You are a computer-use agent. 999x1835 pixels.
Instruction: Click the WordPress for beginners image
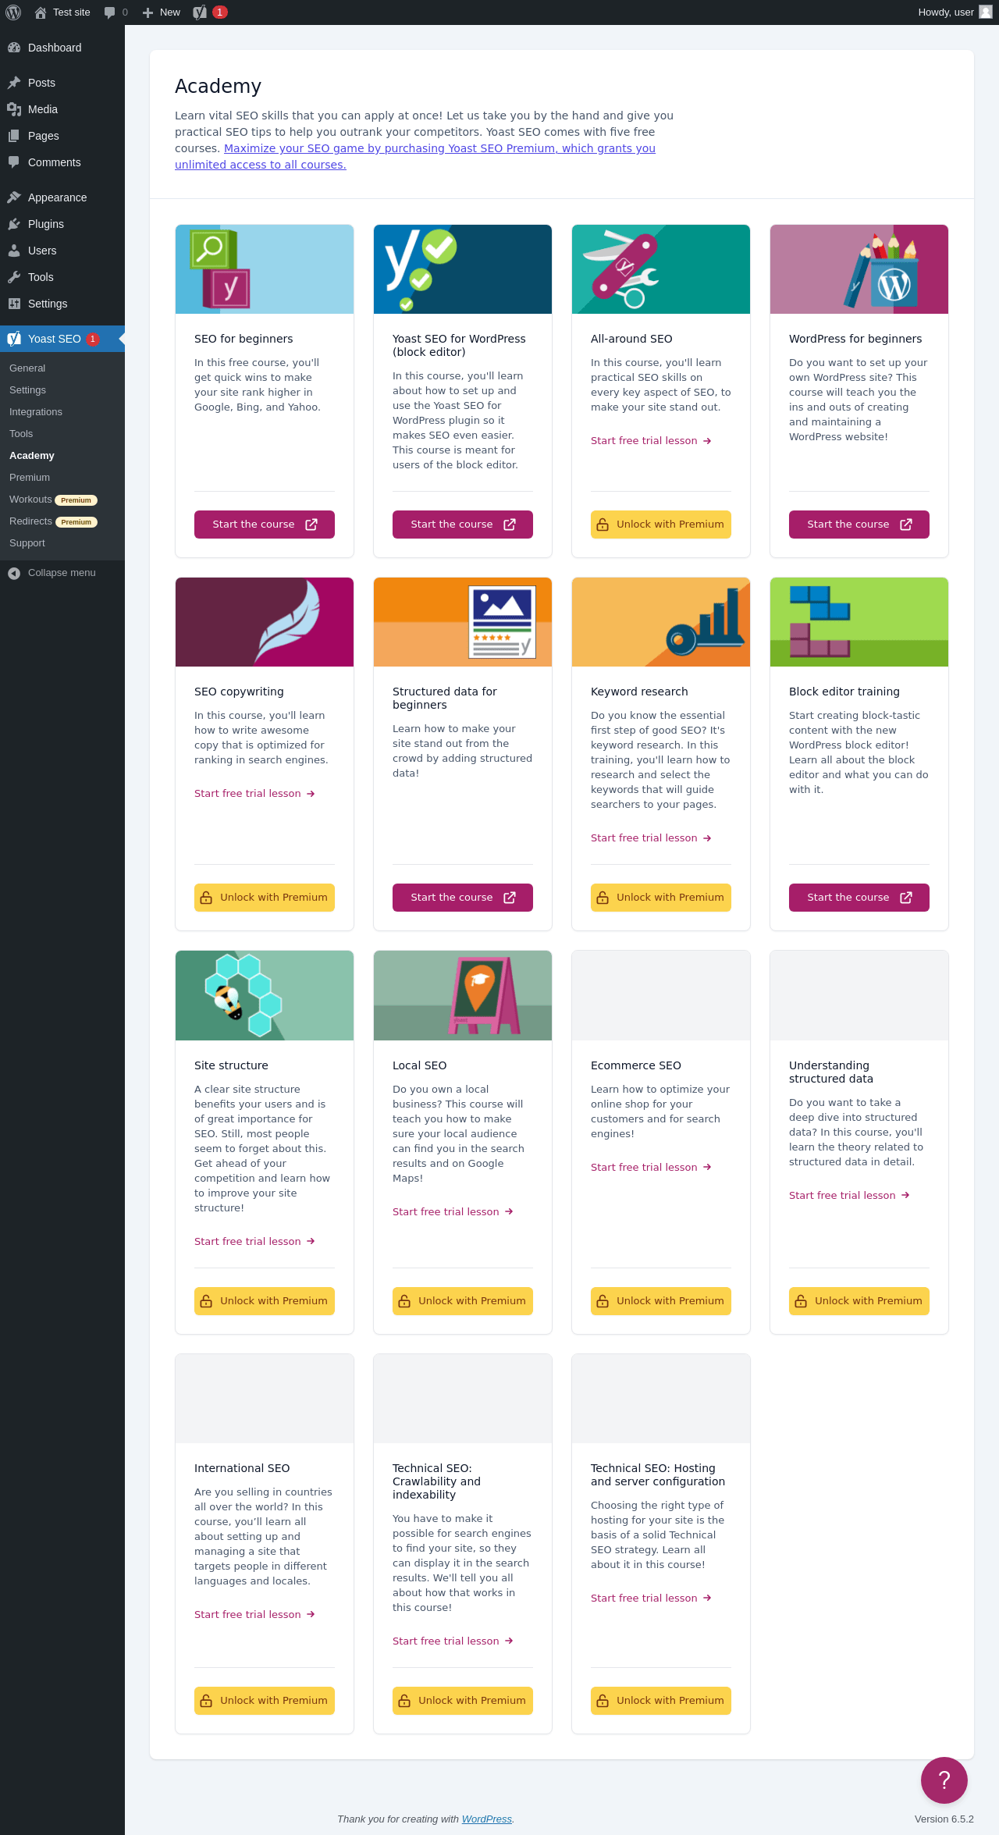(x=859, y=269)
